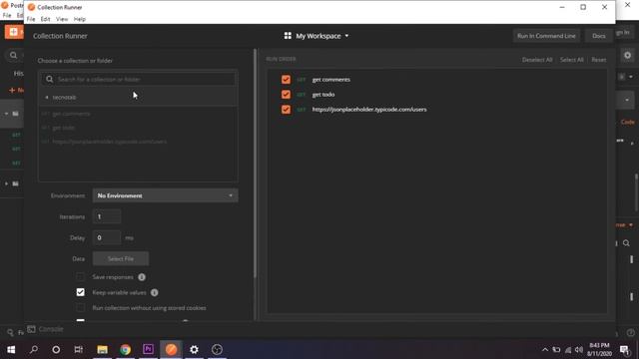
Task: Enable Save responses checkbox
Action: [x=80, y=277]
